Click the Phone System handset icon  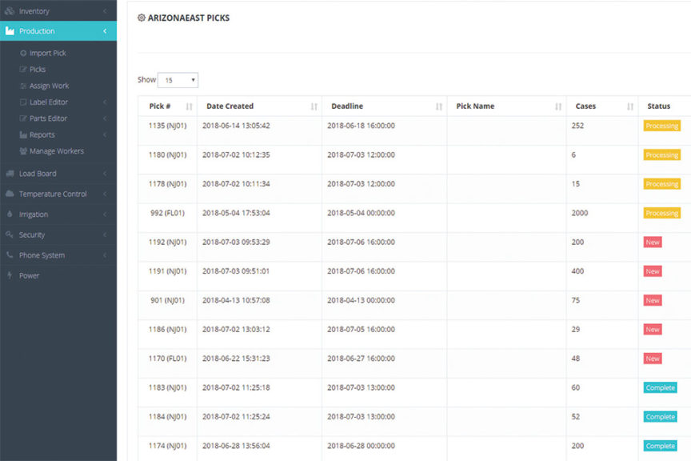[x=10, y=255]
